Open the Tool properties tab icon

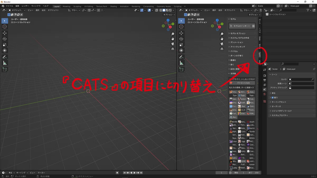coord(265,70)
